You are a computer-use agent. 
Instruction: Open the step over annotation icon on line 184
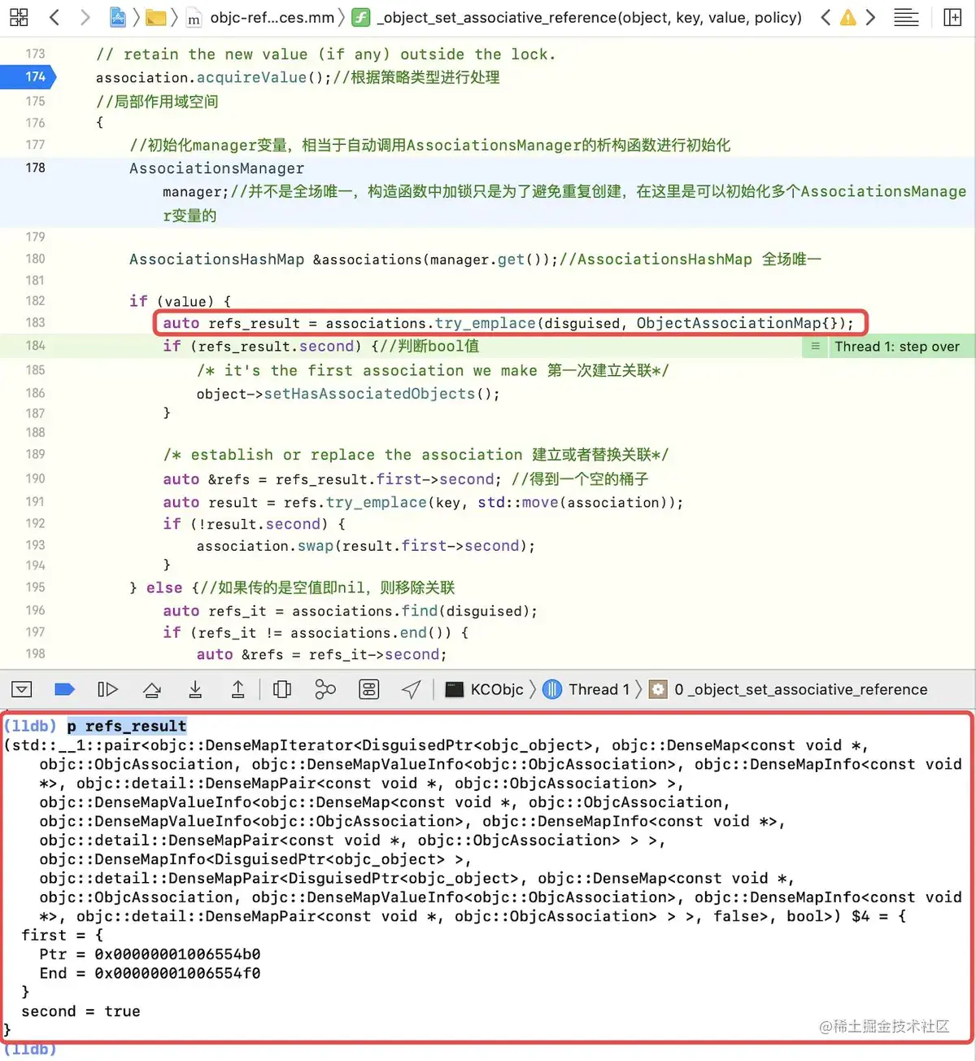click(815, 347)
